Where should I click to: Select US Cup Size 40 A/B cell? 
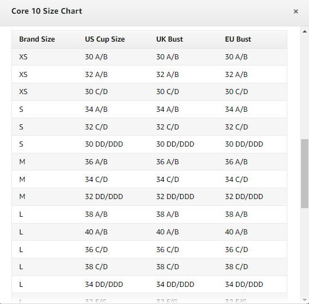96,232
